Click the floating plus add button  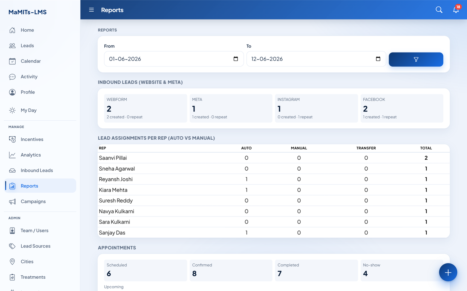coord(448,272)
